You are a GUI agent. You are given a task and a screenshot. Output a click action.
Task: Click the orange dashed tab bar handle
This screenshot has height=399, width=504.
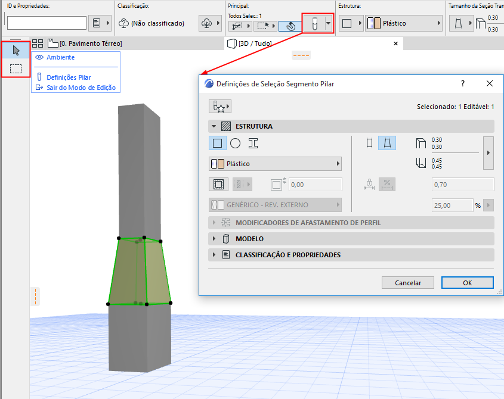click(x=301, y=55)
